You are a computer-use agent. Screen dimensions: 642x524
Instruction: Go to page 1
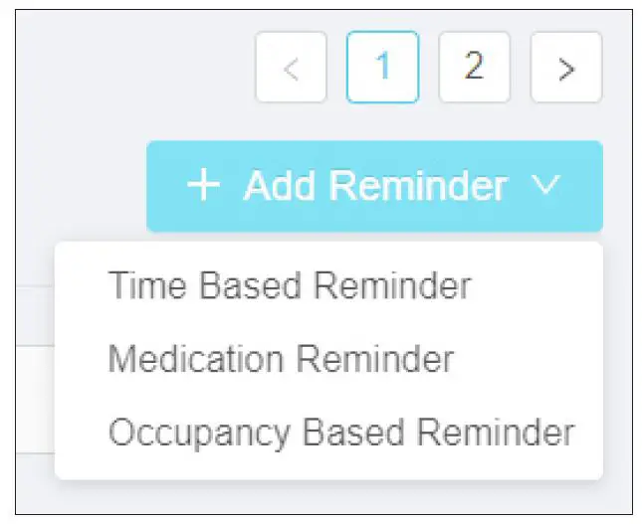(382, 68)
